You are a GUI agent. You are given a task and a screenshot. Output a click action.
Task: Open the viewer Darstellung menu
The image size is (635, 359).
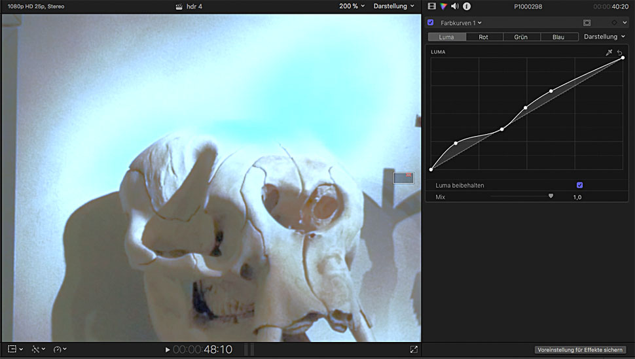(393, 6)
